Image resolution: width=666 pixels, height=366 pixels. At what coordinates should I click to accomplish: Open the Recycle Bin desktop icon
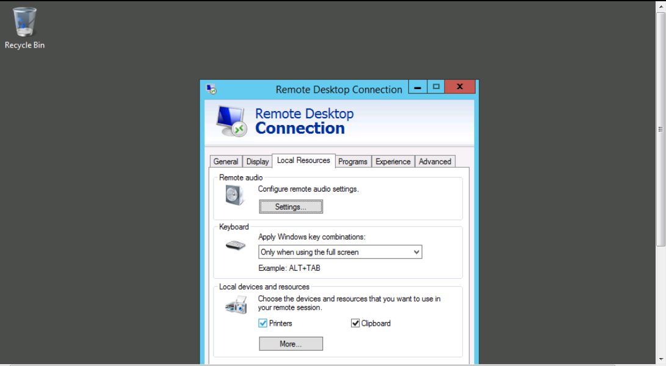tap(24, 27)
